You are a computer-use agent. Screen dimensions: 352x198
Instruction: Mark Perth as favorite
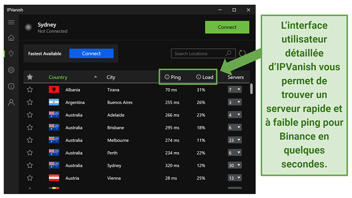(30, 153)
